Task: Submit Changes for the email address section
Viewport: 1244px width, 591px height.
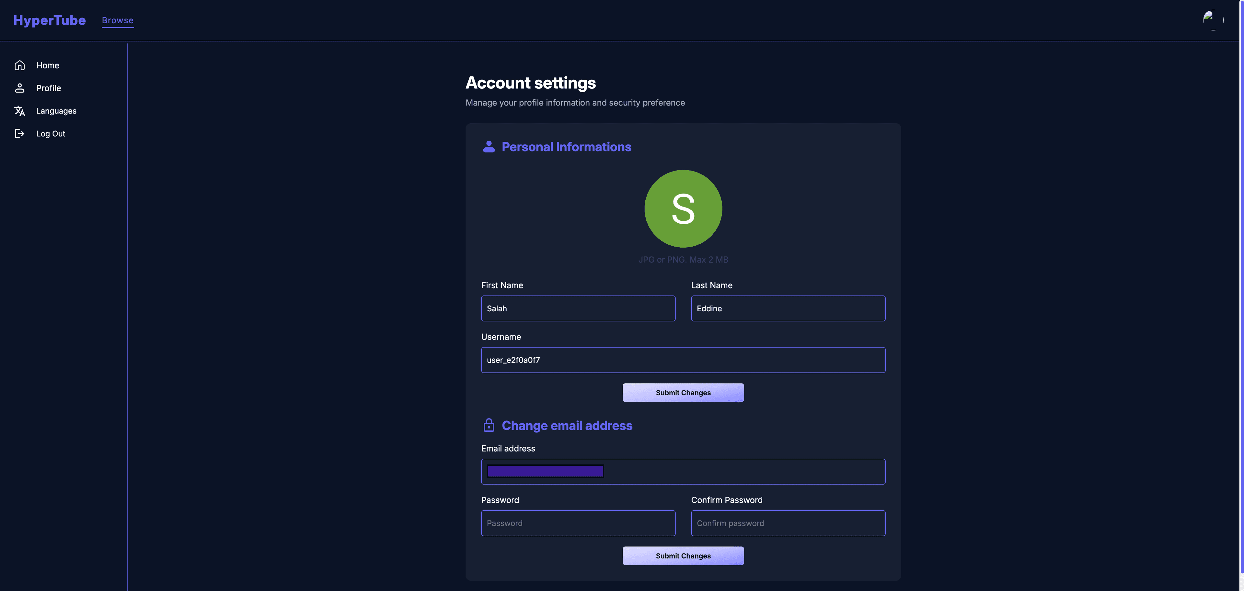Action: coord(683,556)
